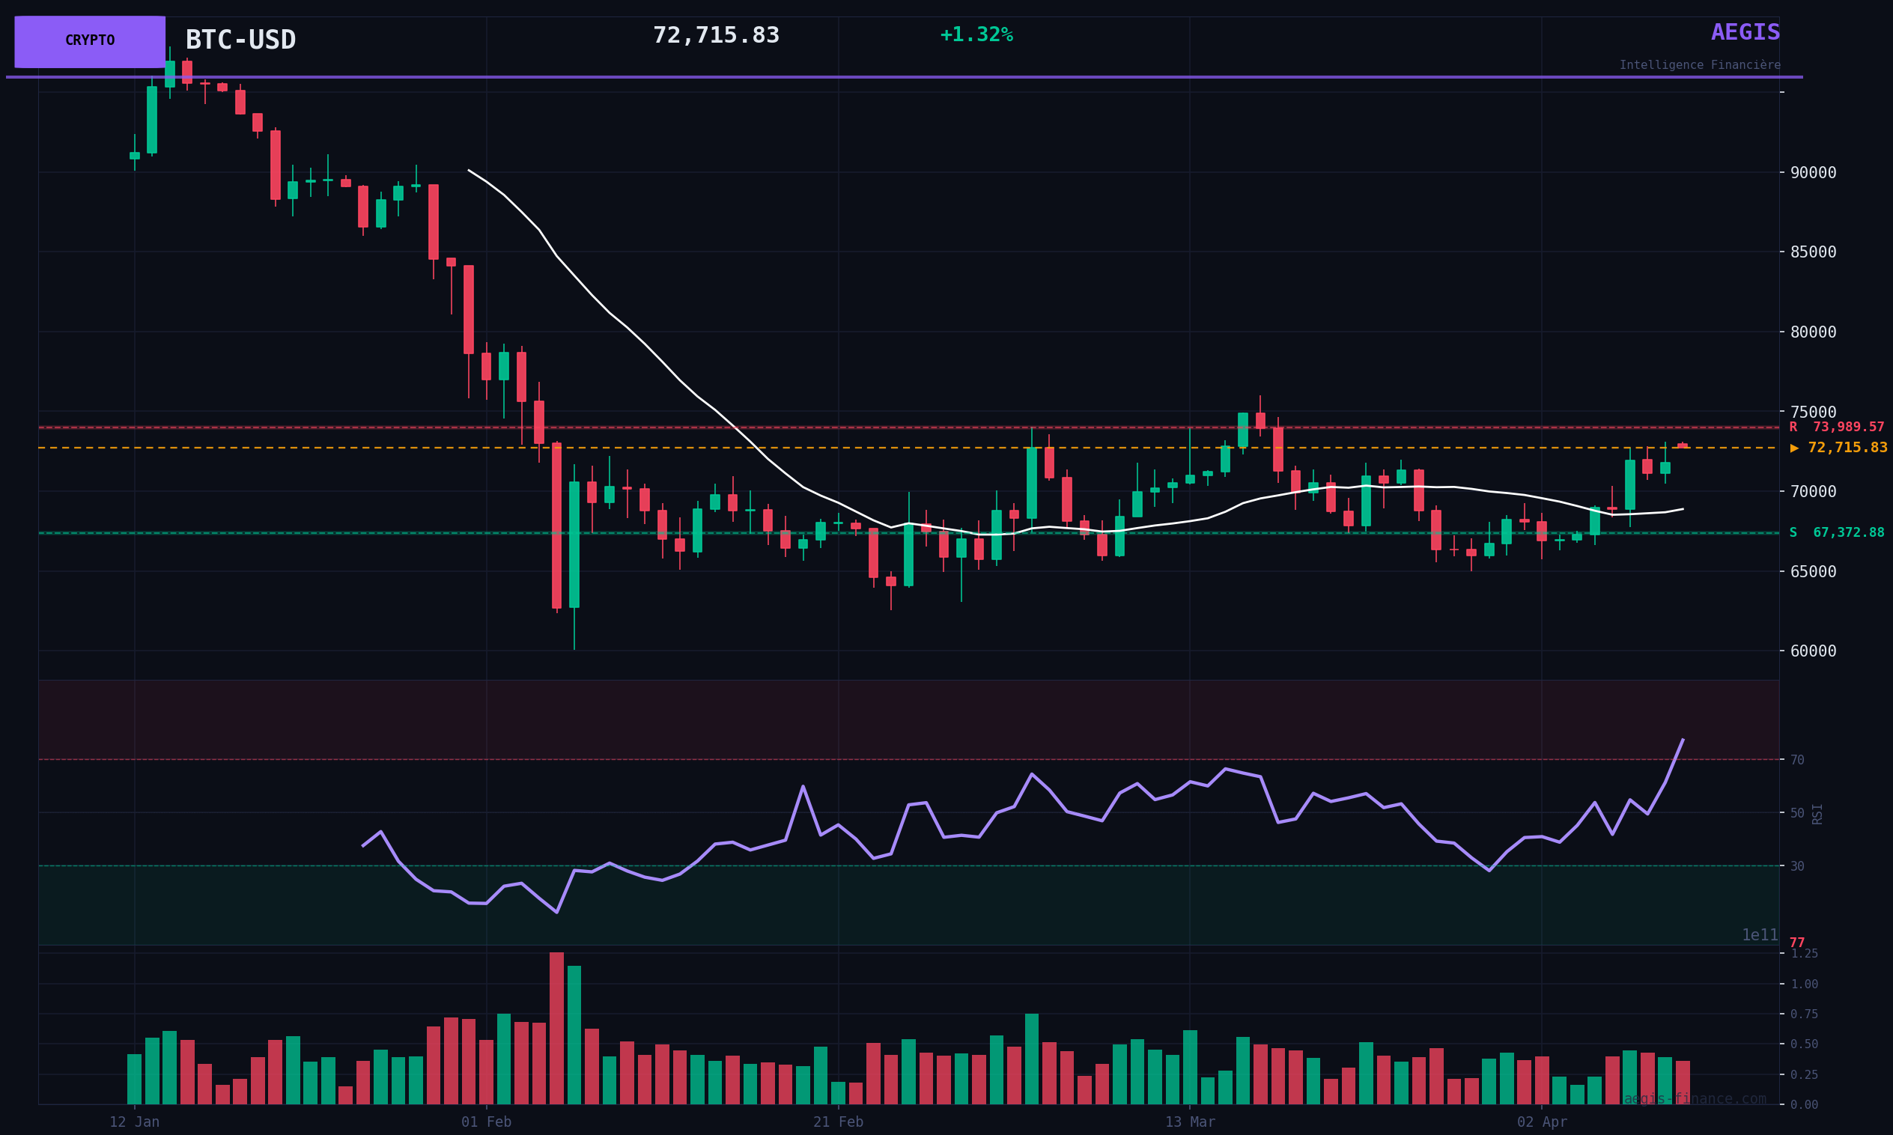Click the red RSI value 77 label
Image resolution: width=1893 pixels, height=1135 pixels.
click(1796, 943)
